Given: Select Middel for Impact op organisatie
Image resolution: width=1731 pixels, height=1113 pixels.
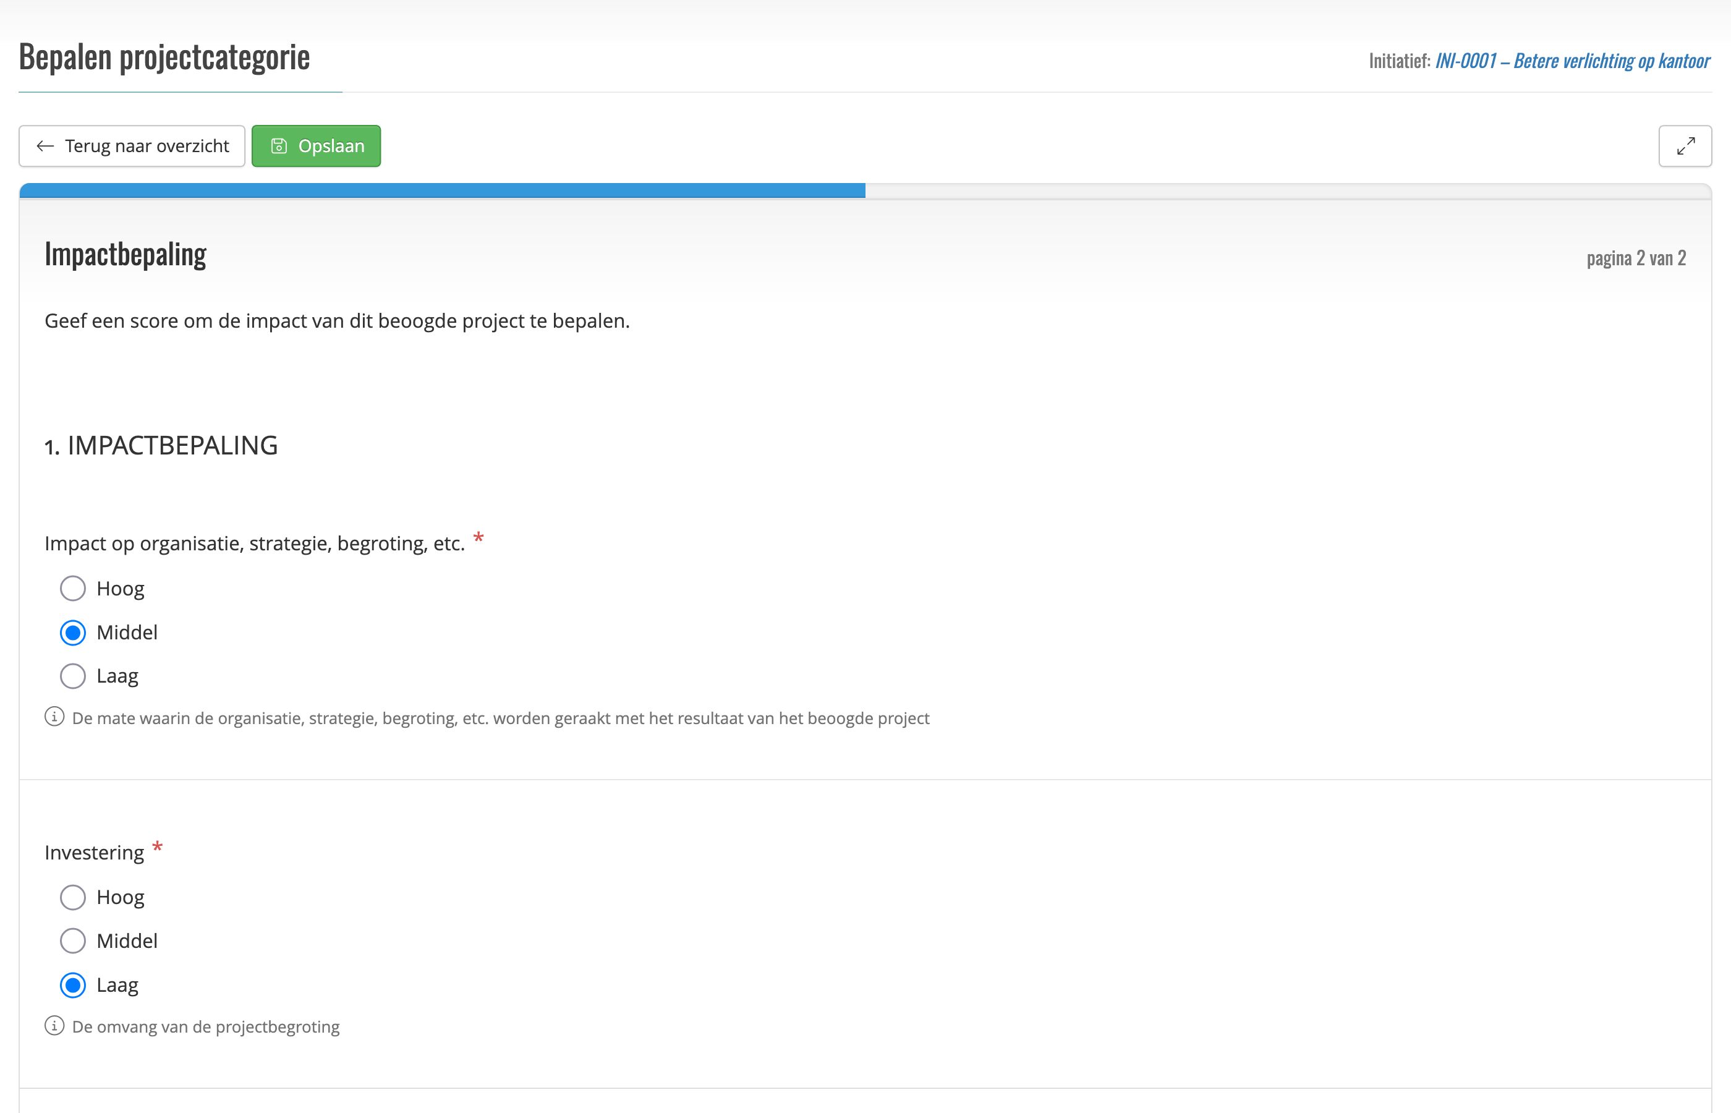Looking at the screenshot, I should coord(73,633).
